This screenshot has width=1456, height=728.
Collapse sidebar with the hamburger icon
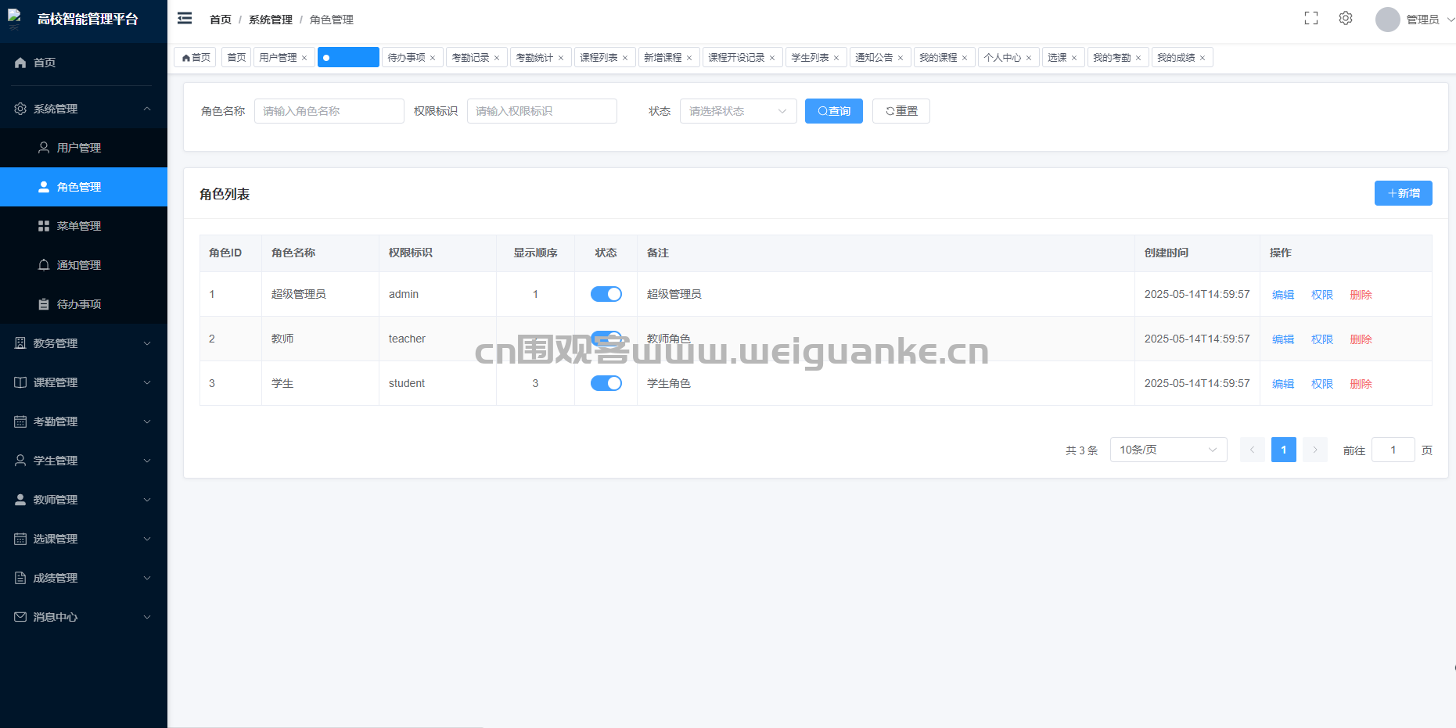coord(185,19)
